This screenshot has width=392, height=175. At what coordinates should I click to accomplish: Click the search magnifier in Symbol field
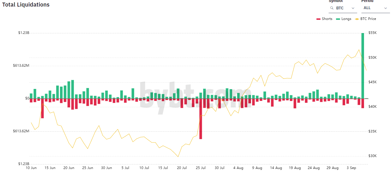pyautogui.click(x=331, y=8)
